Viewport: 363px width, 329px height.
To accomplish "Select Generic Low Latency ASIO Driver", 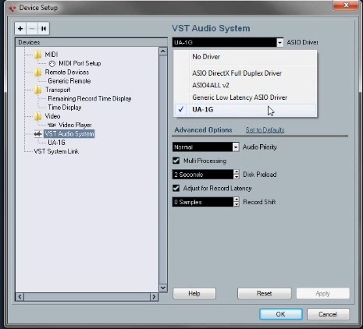I will pyautogui.click(x=240, y=97).
